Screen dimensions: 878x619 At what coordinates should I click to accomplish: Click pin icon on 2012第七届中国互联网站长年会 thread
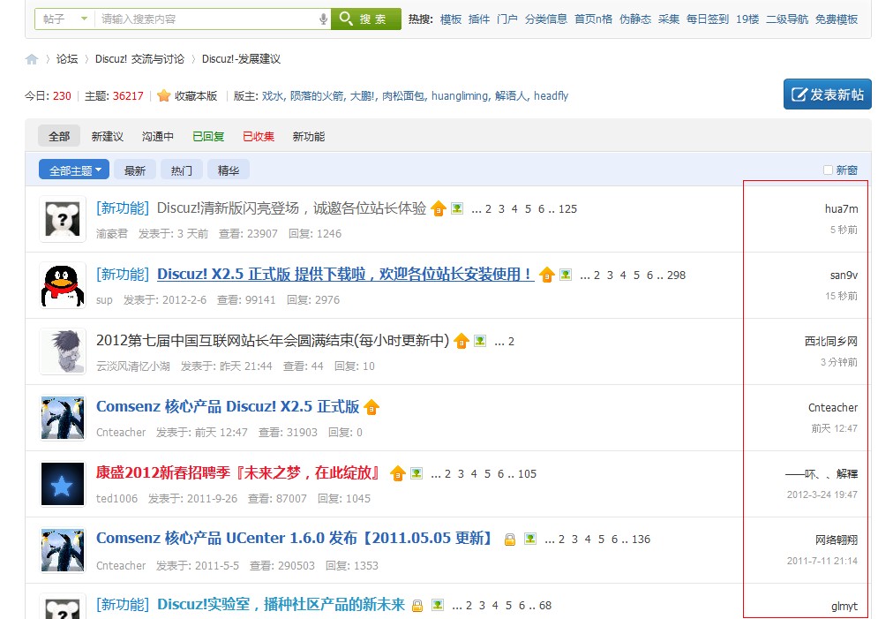pos(461,341)
